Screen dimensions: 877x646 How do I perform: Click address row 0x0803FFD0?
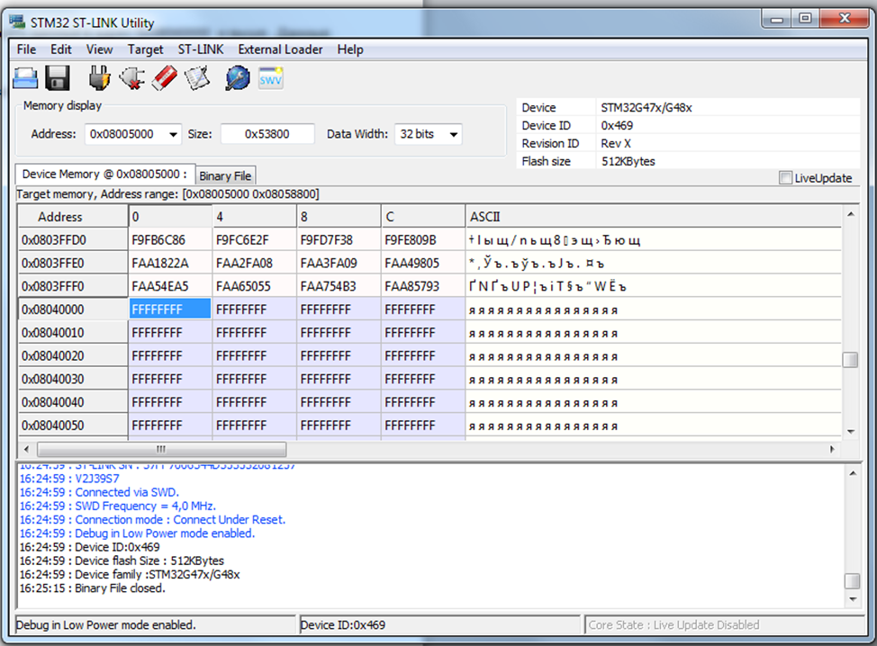[x=73, y=239]
